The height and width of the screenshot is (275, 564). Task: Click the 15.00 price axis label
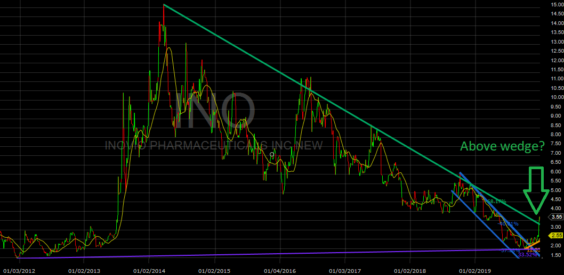tap(557, 5)
